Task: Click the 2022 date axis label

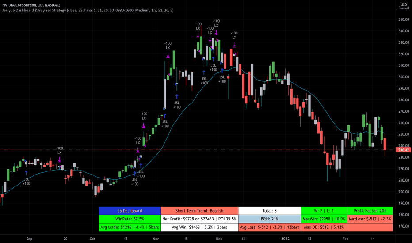Action: (x=285, y=239)
